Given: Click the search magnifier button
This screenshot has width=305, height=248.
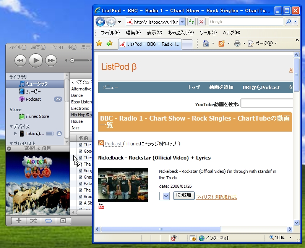Looking at the screenshot, I should pos(289,21).
